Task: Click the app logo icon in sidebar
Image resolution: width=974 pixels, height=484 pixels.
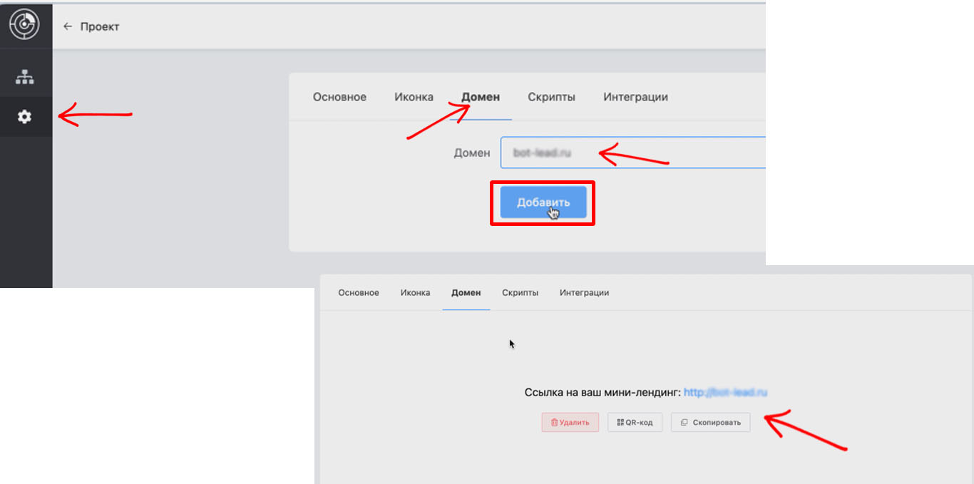Action: [x=24, y=25]
